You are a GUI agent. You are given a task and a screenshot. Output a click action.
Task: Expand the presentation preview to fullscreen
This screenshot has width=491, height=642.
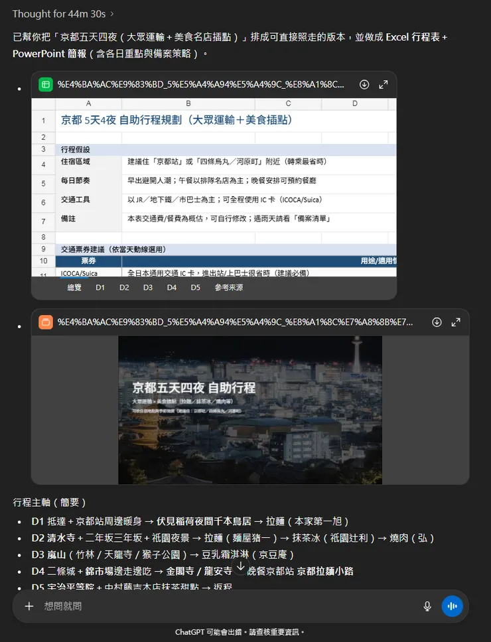pos(456,322)
